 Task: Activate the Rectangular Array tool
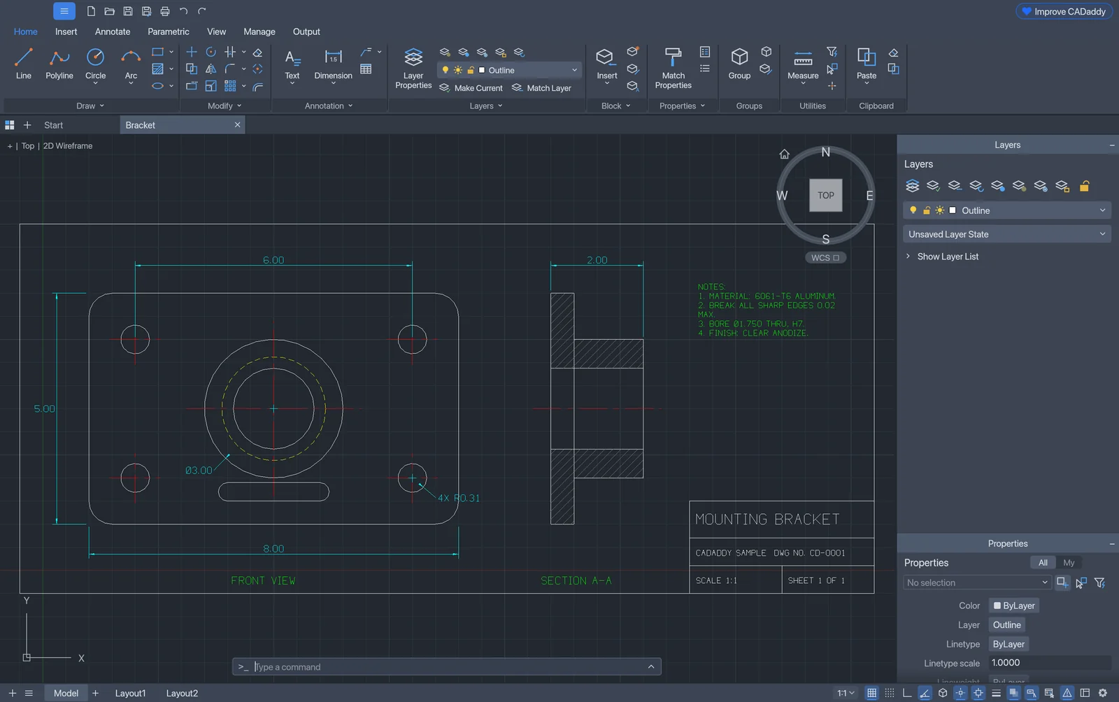[x=230, y=86]
